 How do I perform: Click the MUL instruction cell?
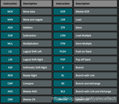[x=10, y=44]
